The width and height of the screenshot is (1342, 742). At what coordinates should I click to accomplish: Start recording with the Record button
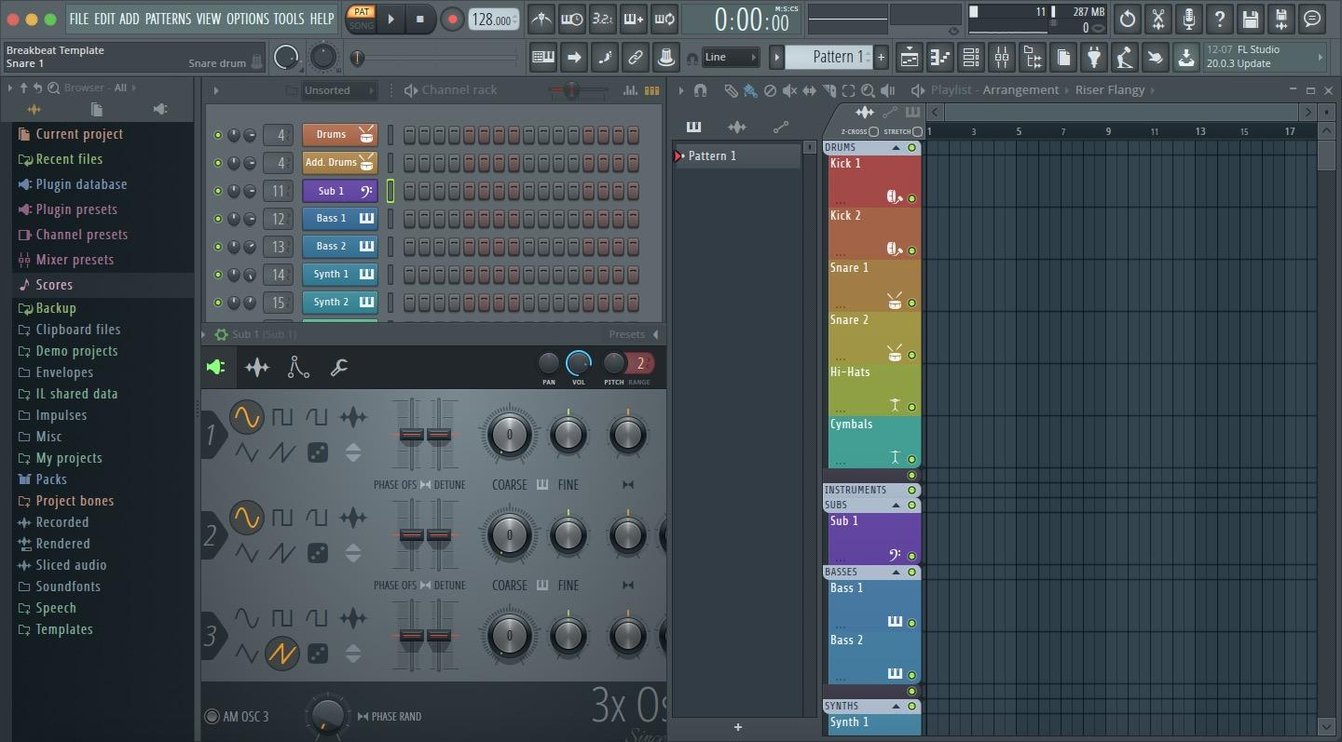pos(452,19)
